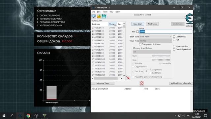This screenshot has width=211, height=119.
Task: Click Active header in address table
Action: coord(94,89)
